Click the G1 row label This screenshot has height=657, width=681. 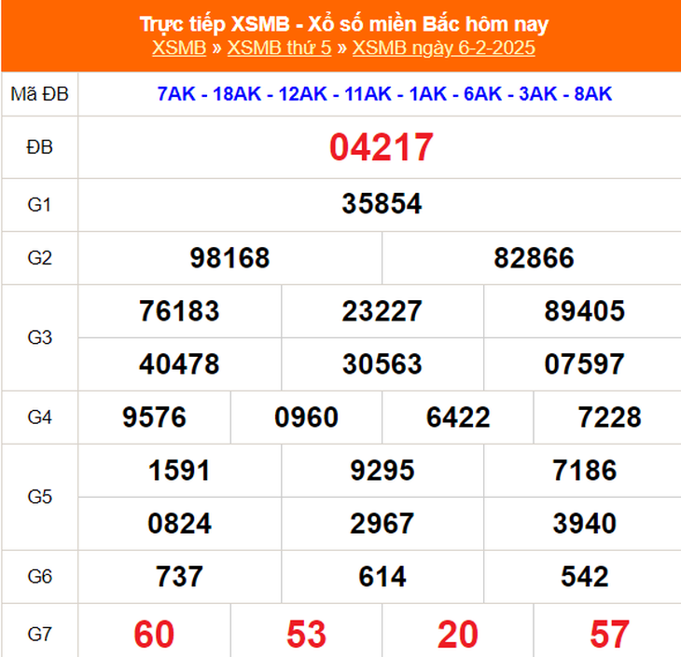39,204
